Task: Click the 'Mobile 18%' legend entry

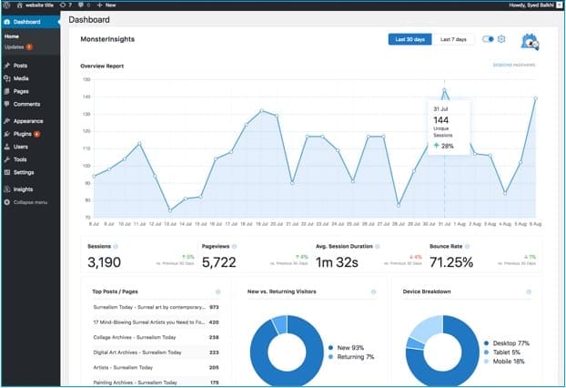Action: [504, 362]
